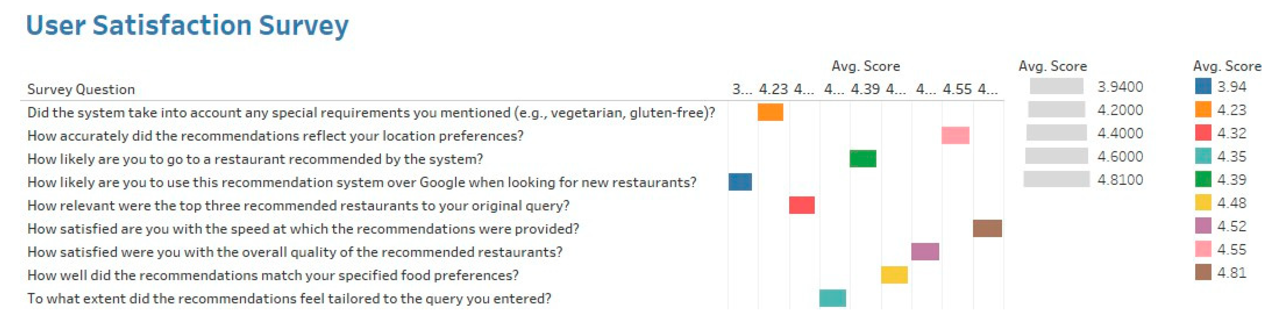Select the brown 4.81 legend swatch
1285x328 pixels.
click(1203, 272)
